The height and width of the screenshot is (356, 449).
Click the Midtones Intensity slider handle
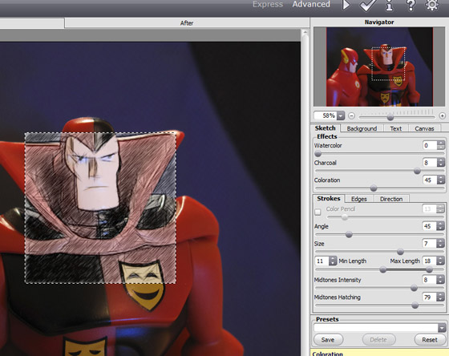414,288
